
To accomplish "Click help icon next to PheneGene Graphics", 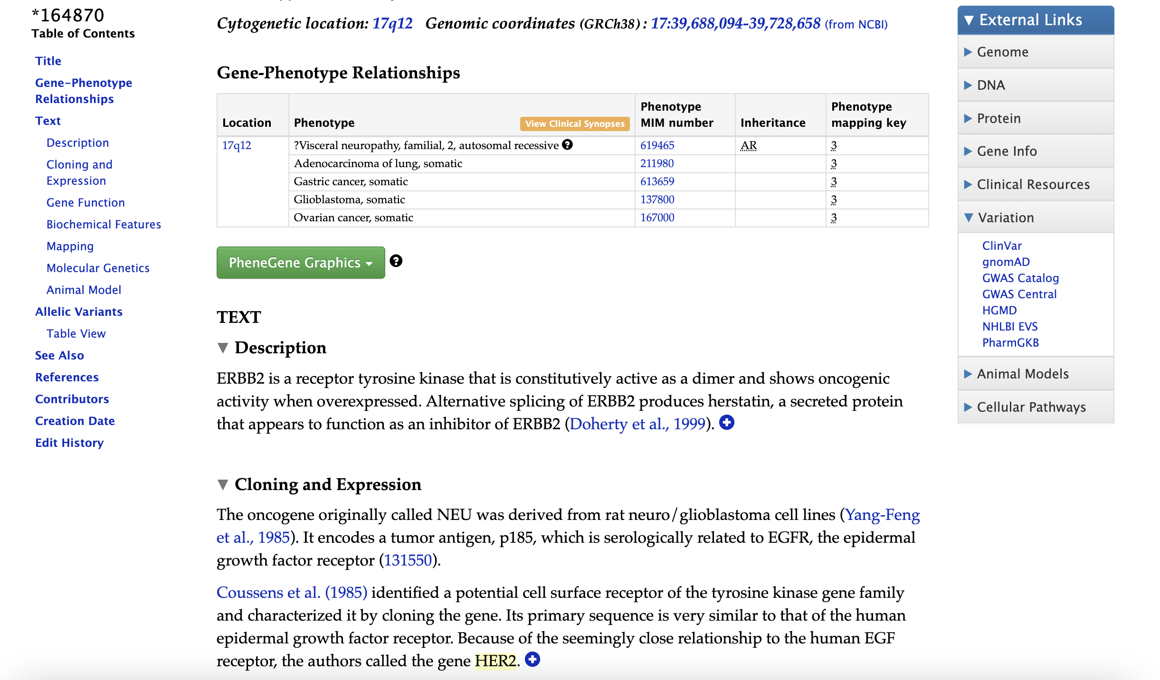I will pos(396,261).
